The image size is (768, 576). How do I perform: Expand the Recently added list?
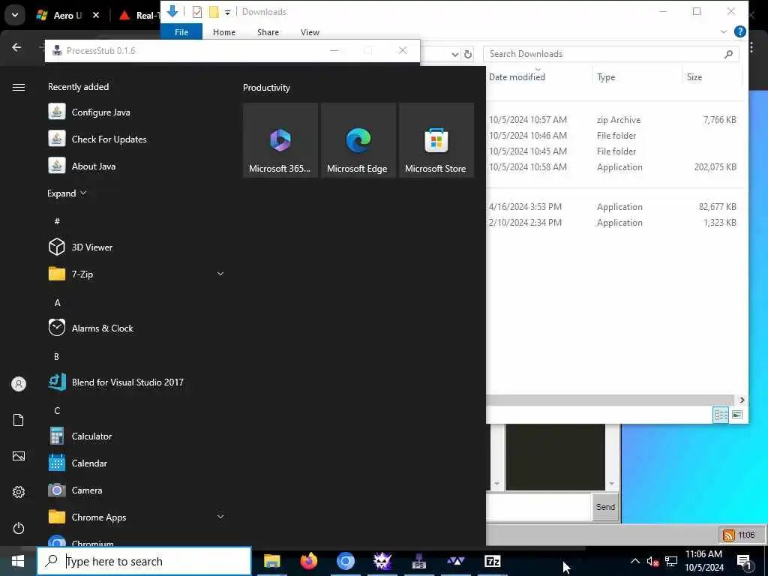(67, 193)
